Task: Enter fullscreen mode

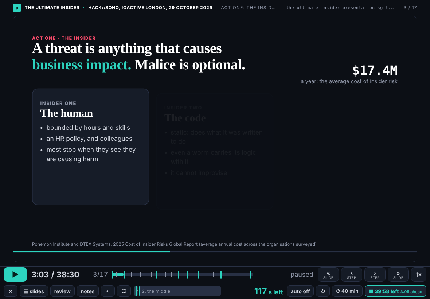Action: click(x=124, y=291)
